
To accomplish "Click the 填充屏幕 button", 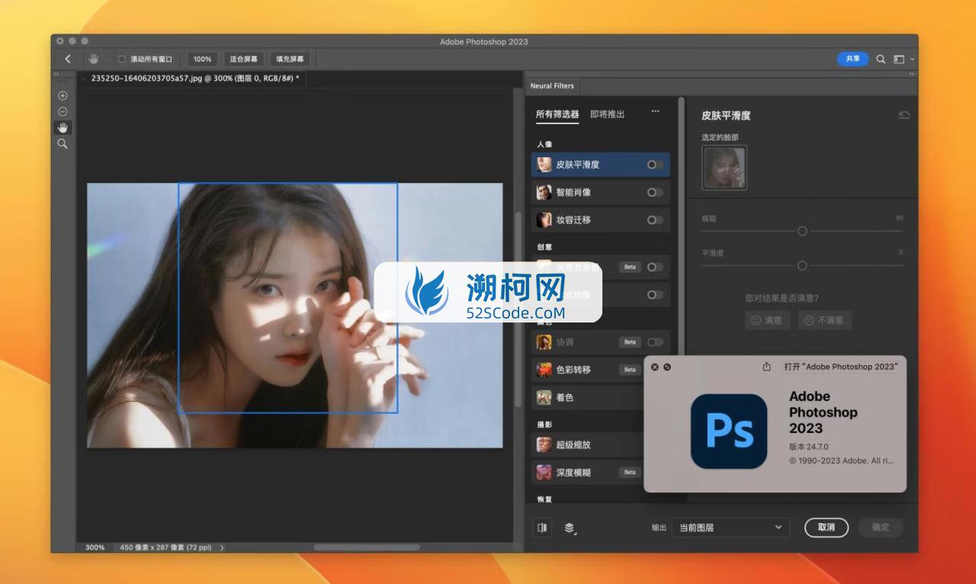I will click(x=289, y=59).
